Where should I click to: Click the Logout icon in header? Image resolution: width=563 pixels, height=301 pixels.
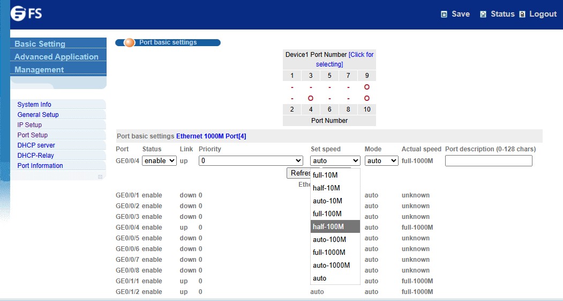click(522, 14)
